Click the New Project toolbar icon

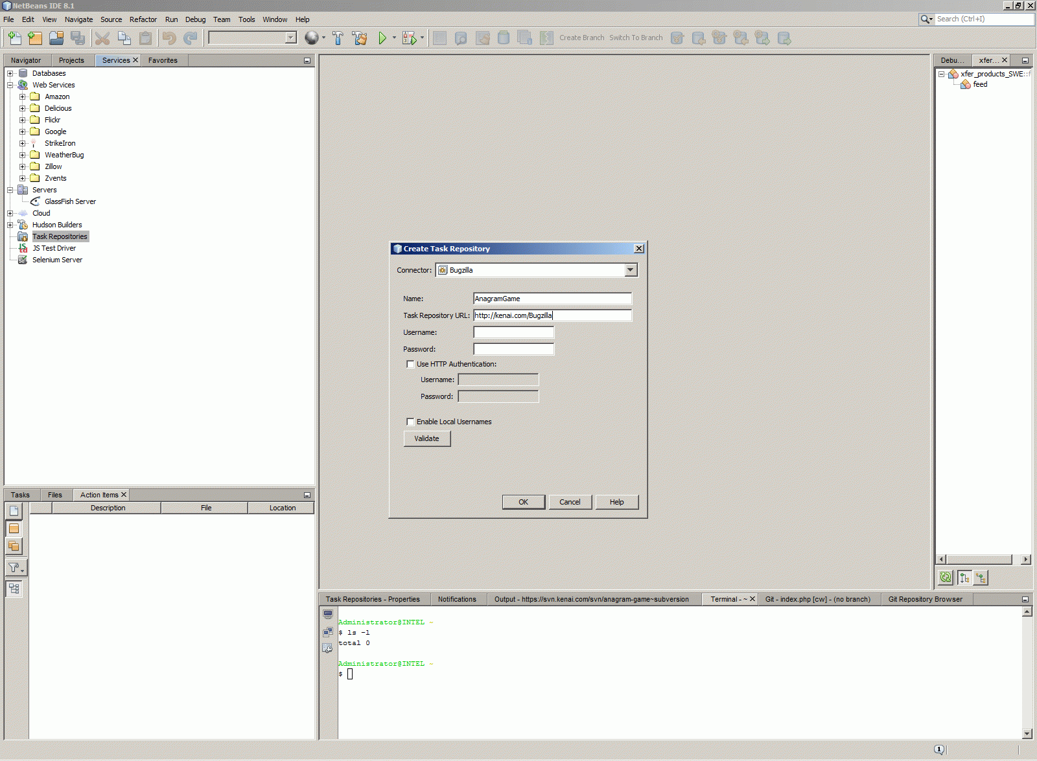[x=35, y=38]
